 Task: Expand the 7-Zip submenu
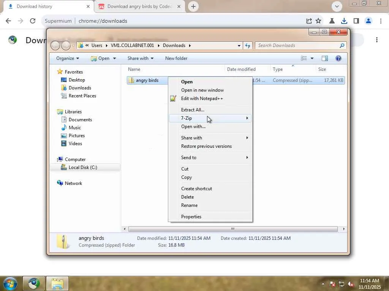[x=210, y=118]
